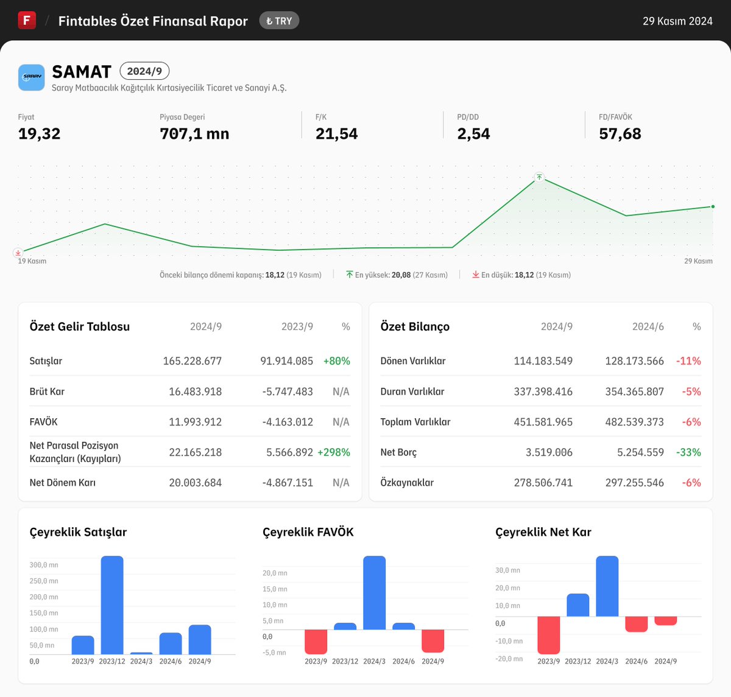Viewport: 731px width, 697px height.
Task: Click the 2023/12 bar in Çeyreklik Net Kar
Action: (578, 605)
